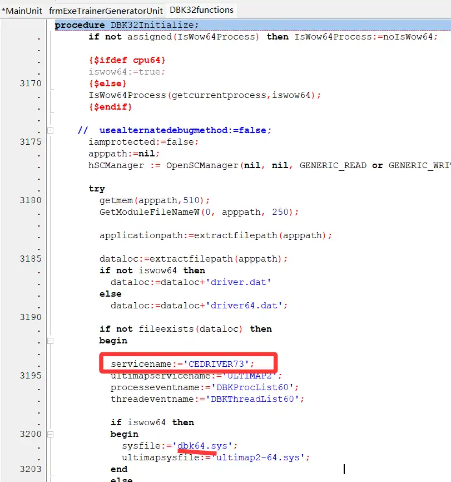Viewport: 451px width, 482px height.
Task: Select the DBK32functions tab
Action: (201, 10)
